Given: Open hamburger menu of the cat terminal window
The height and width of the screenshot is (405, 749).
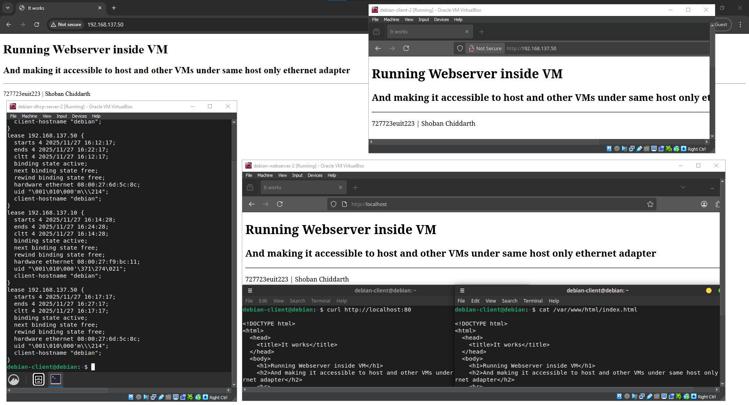Looking at the screenshot, I should tap(462, 291).
